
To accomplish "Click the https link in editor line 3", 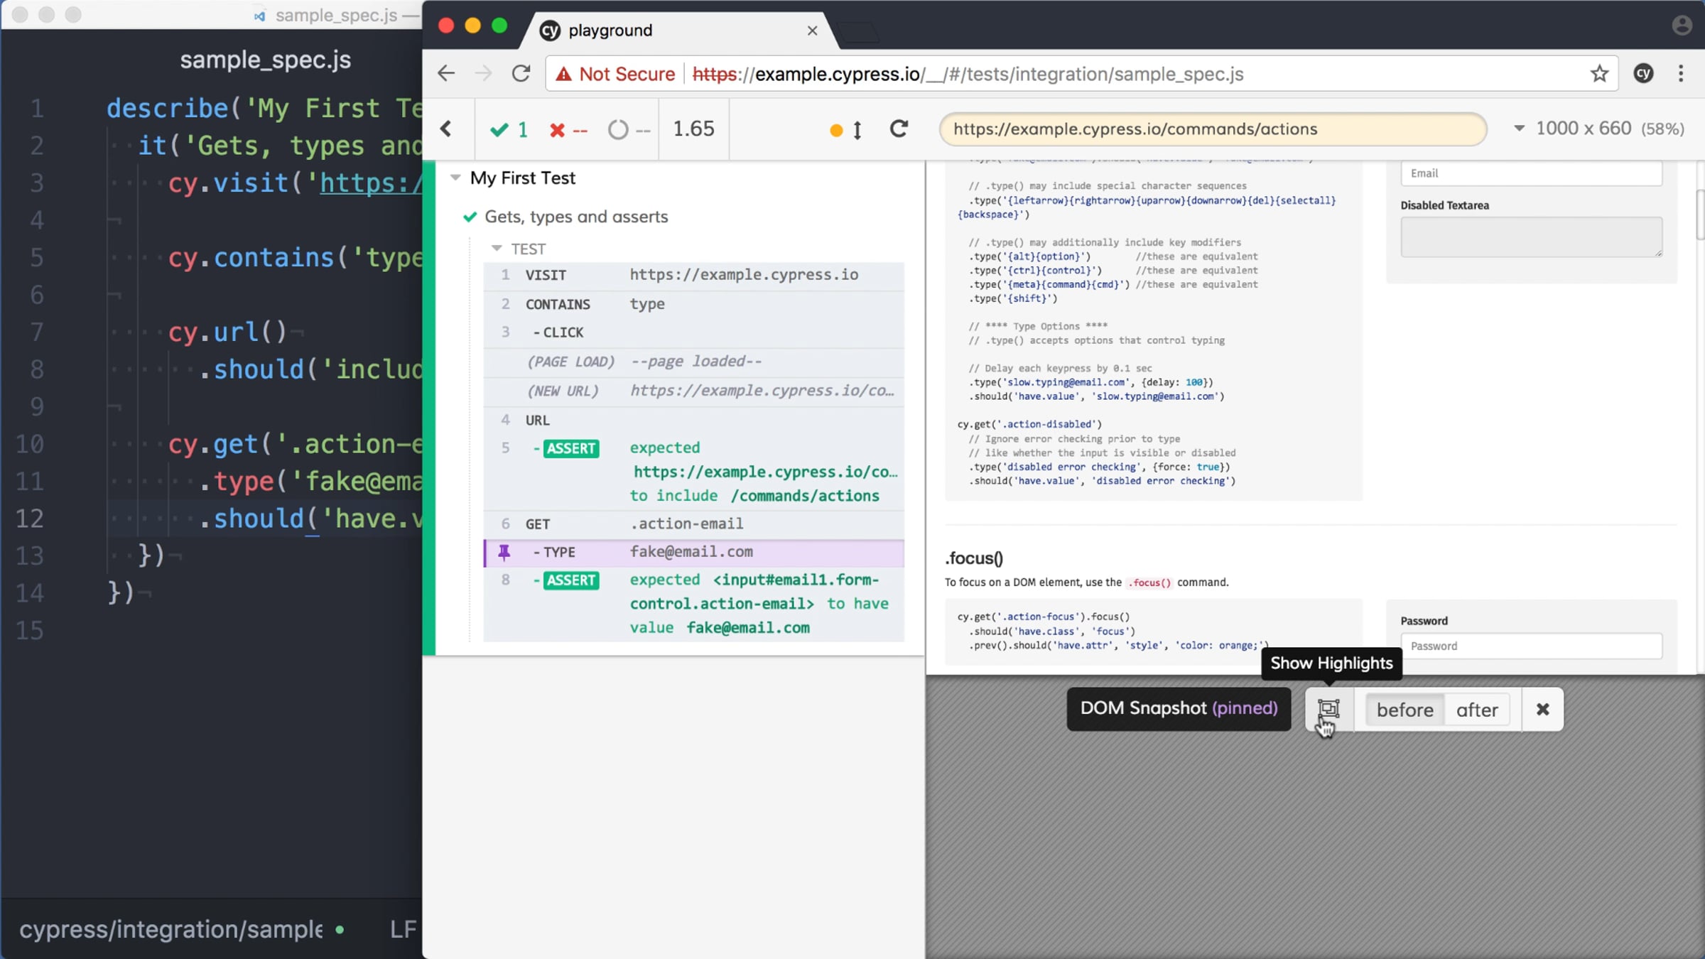I will click(x=371, y=183).
